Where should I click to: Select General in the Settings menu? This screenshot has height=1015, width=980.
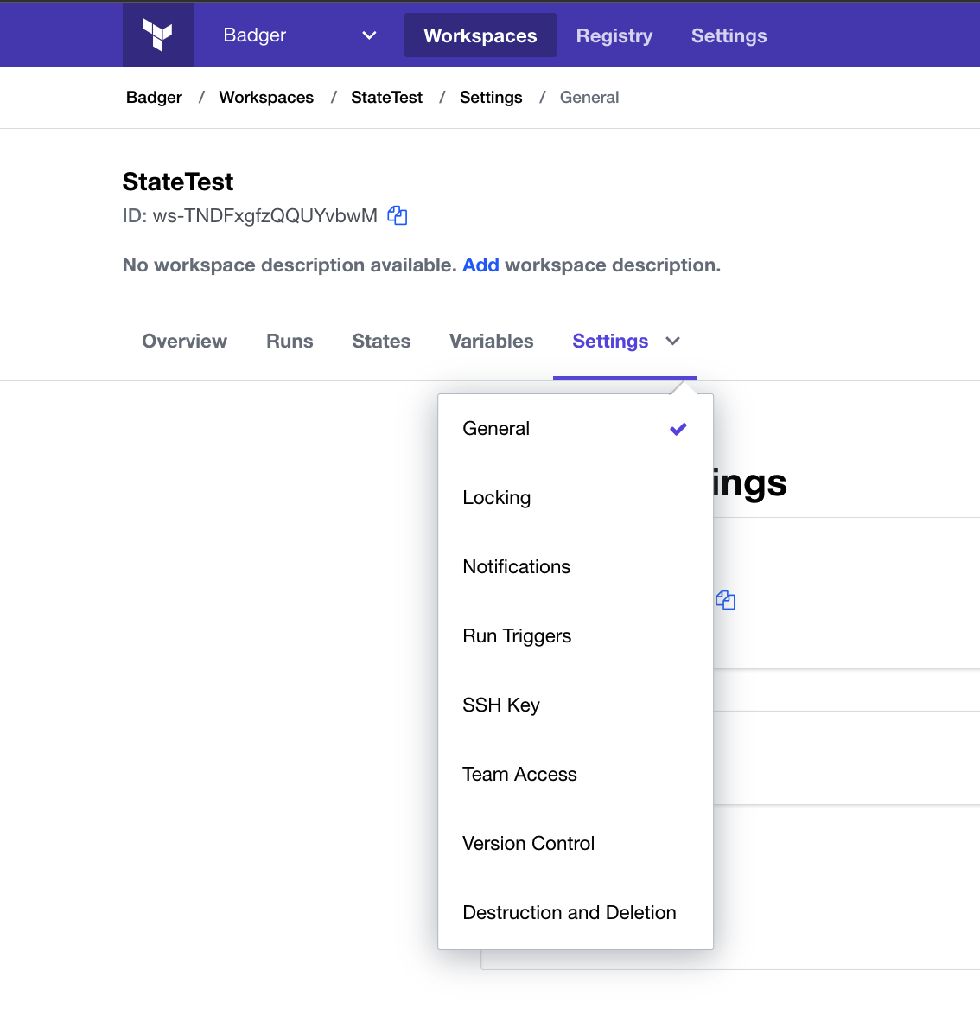click(x=496, y=429)
